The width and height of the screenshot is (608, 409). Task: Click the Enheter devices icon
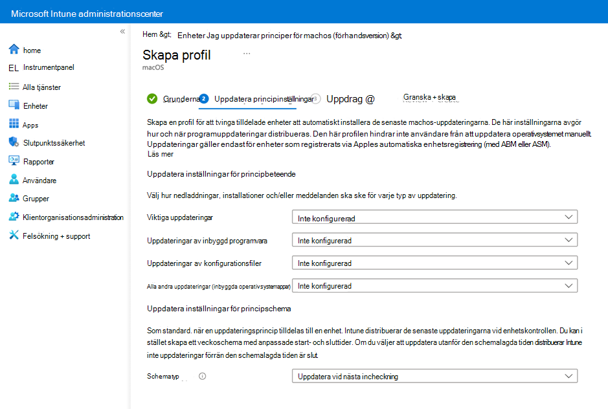(x=14, y=105)
